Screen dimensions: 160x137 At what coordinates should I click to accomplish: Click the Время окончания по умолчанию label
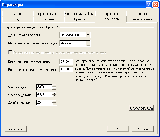32,70
